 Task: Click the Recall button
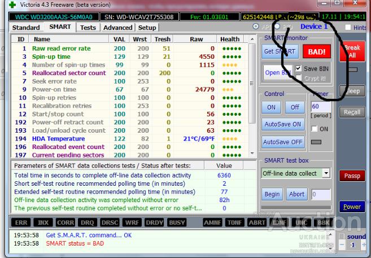(352, 112)
